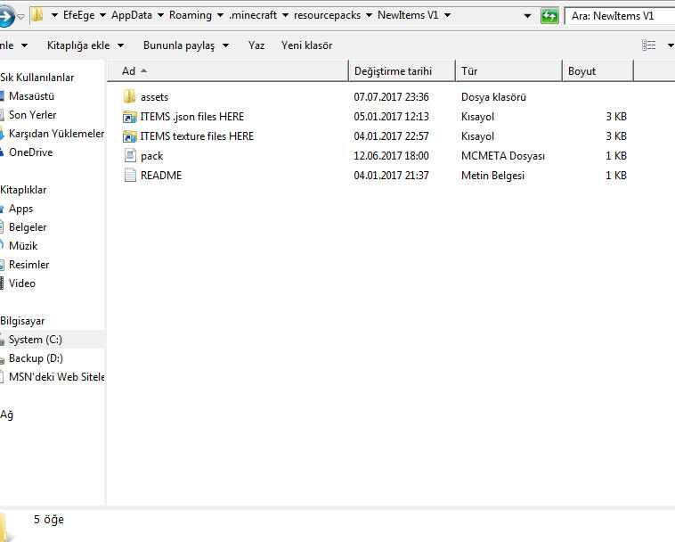This screenshot has height=542, width=675.
Task: Click the pack MCMETA file icon
Action: 130,155
